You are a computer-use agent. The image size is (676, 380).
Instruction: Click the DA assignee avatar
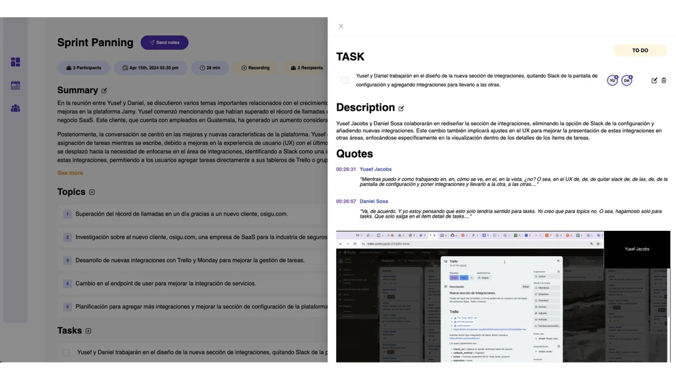click(x=626, y=80)
